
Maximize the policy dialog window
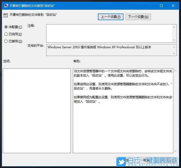coord(161,6)
